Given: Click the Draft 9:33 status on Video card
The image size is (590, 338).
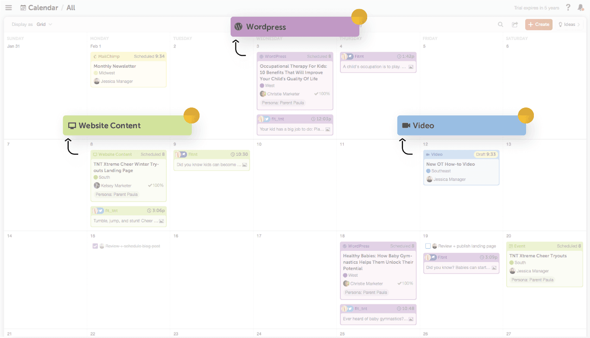Looking at the screenshot, I should [486, 154].
